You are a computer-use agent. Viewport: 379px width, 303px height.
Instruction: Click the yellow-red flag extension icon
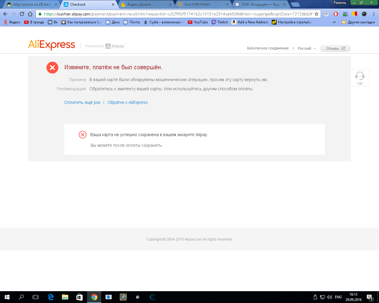tap(355, 14)
